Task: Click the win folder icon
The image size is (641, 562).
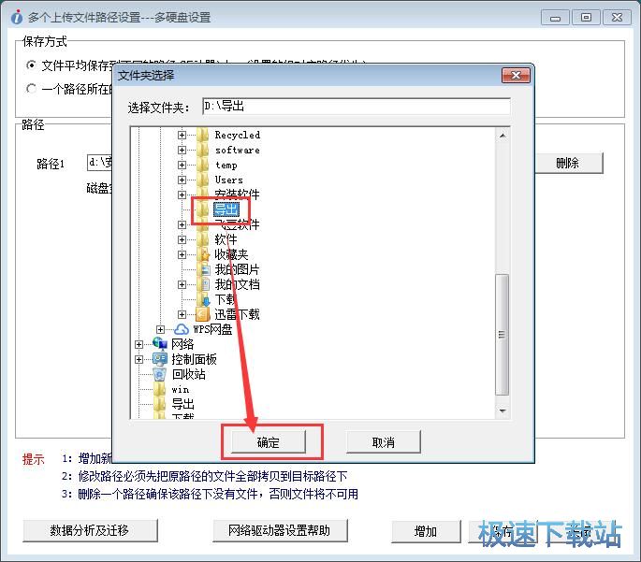Action: pyautogui.click(x=159, y=389)
